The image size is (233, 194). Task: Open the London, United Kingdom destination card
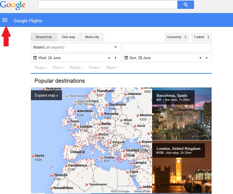[x=182, y=167]
